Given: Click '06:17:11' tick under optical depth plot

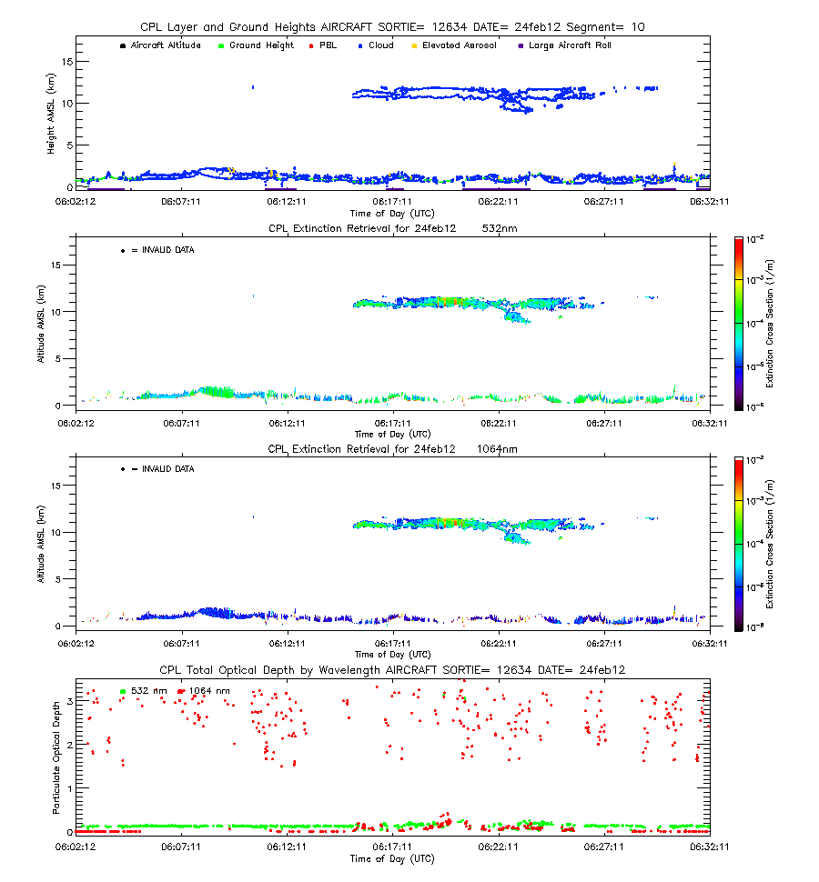Looking at the screenshot, I should (x=392, y=847).
